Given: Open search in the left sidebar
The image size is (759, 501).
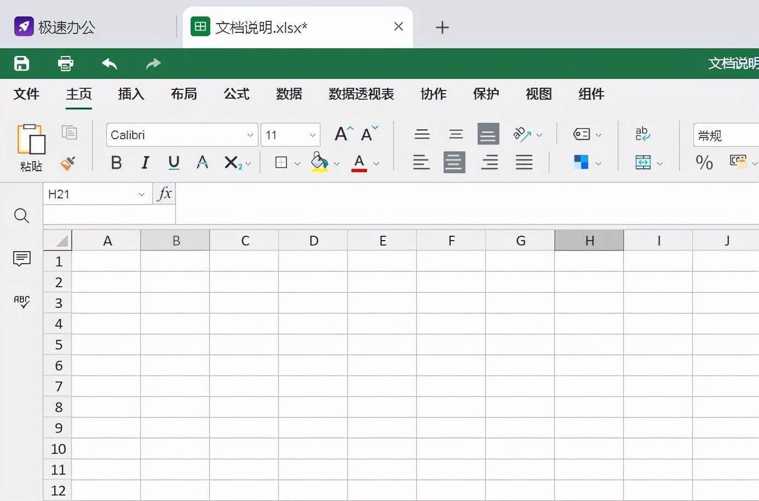Looking at the screenshot, I should coord(21,216).
